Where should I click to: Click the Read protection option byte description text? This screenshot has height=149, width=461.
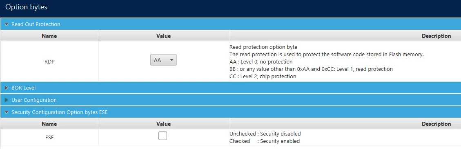(263, 47)
